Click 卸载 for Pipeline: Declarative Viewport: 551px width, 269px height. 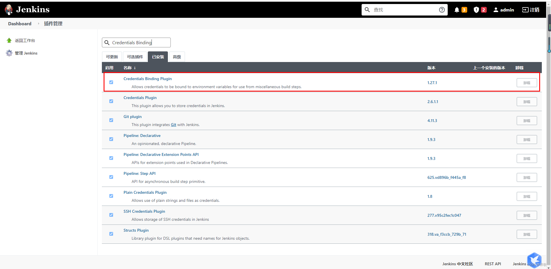click(527, 140)
